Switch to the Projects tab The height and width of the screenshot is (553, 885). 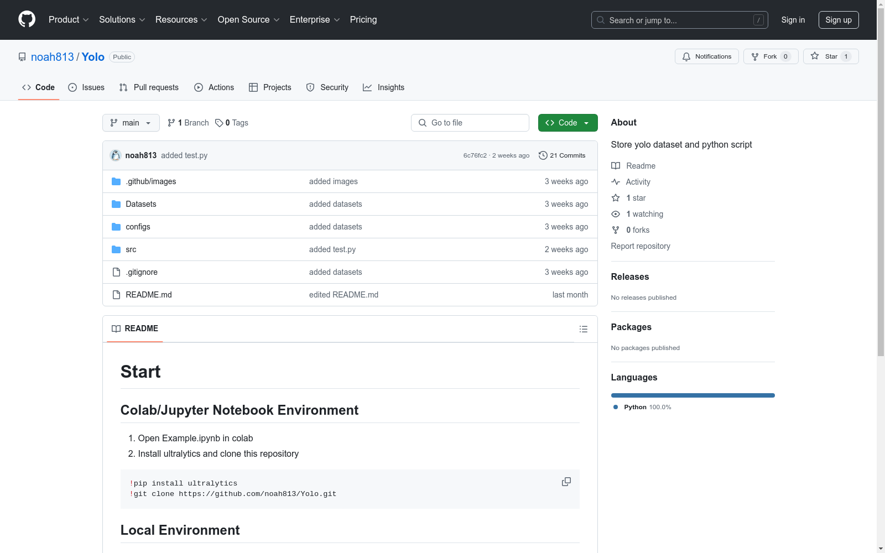pos(270,87)
